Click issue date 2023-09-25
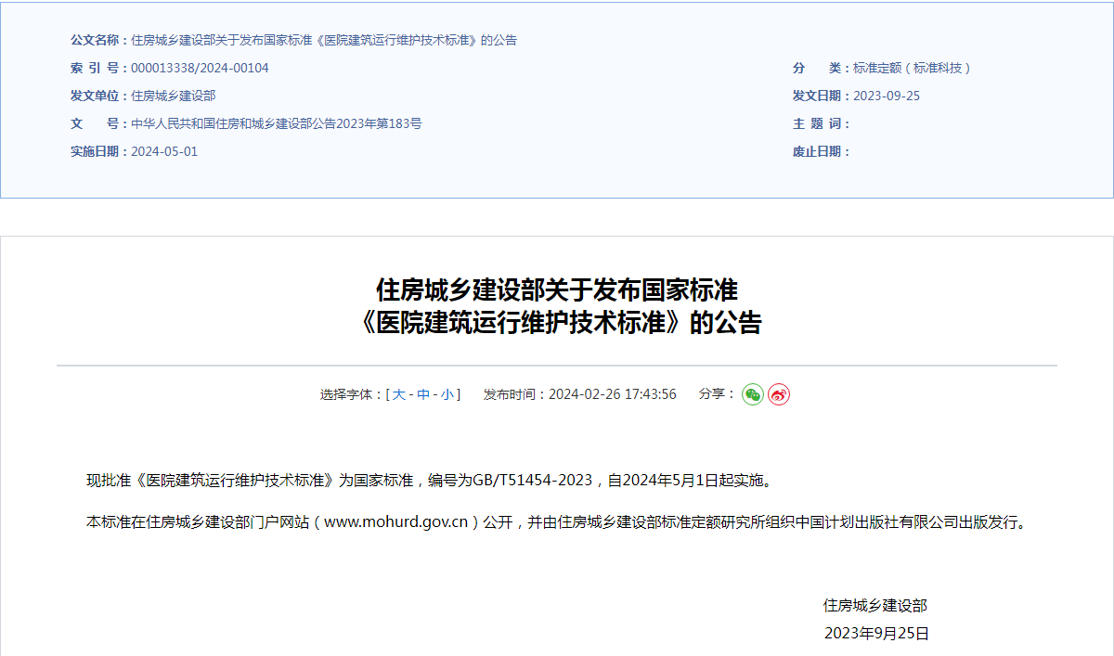The width and height of the screenshot is (1114, 656). (887, 96)
